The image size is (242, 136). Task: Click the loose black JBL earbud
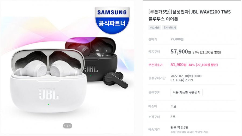tap(115, 80)
